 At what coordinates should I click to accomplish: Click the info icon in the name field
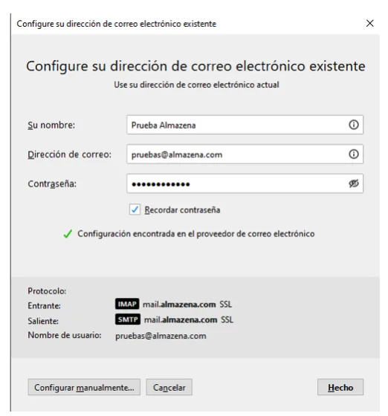(354, 125)
